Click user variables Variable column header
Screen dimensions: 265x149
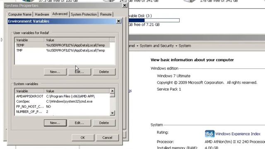29,40
